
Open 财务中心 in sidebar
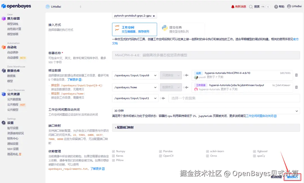tap(13, 139)
